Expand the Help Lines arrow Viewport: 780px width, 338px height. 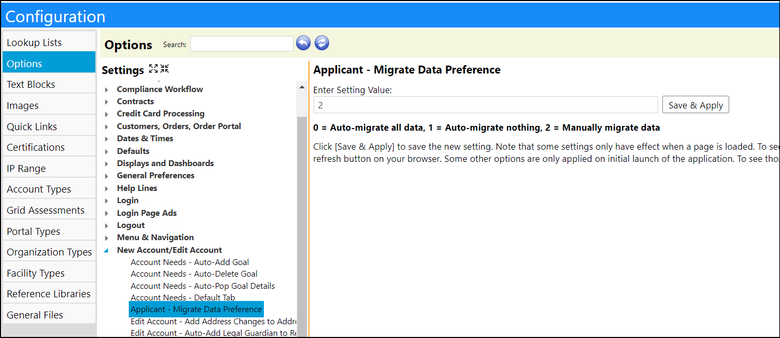pyautogui.click(x=107, y=188)
